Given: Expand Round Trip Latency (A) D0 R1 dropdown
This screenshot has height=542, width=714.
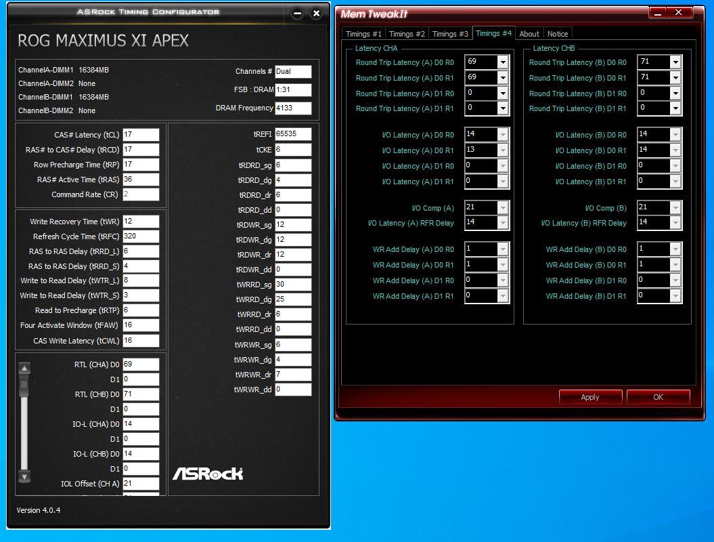Looking at the screenshot, I should [503, 78].
